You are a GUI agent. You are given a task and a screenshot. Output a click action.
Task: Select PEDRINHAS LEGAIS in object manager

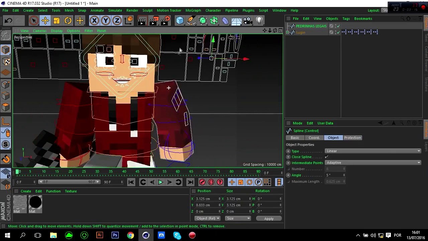311,26
